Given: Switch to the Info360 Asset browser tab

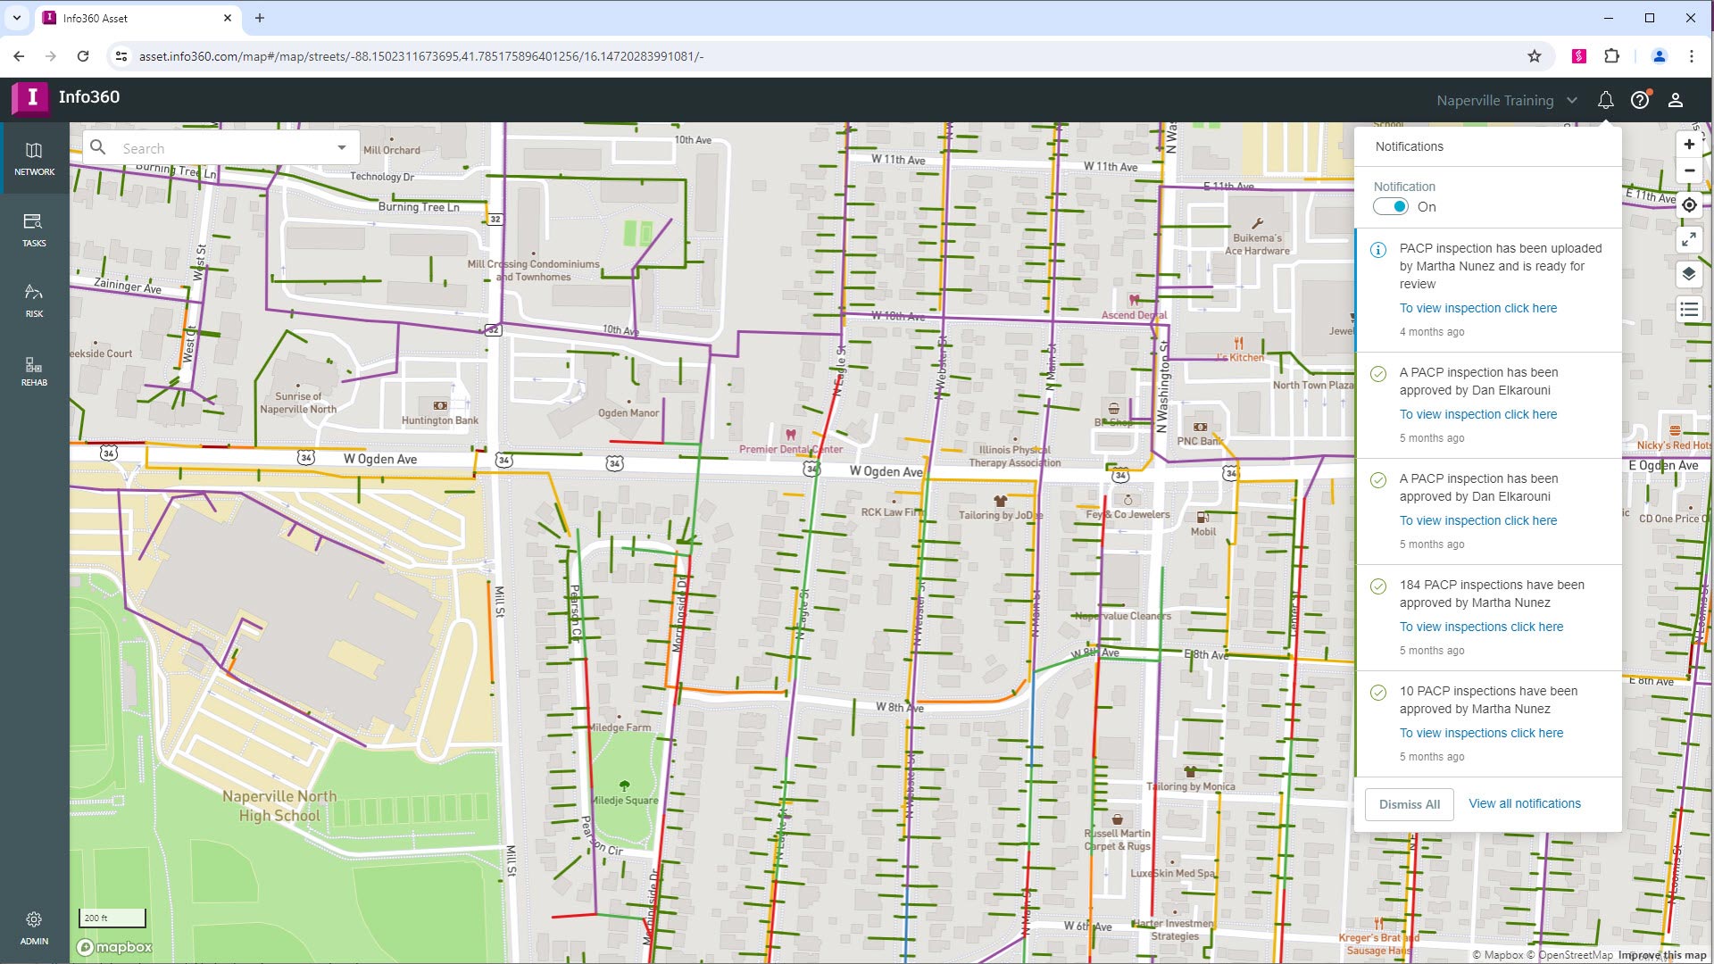Looking at the screenshot, I should tap(134, 18).
